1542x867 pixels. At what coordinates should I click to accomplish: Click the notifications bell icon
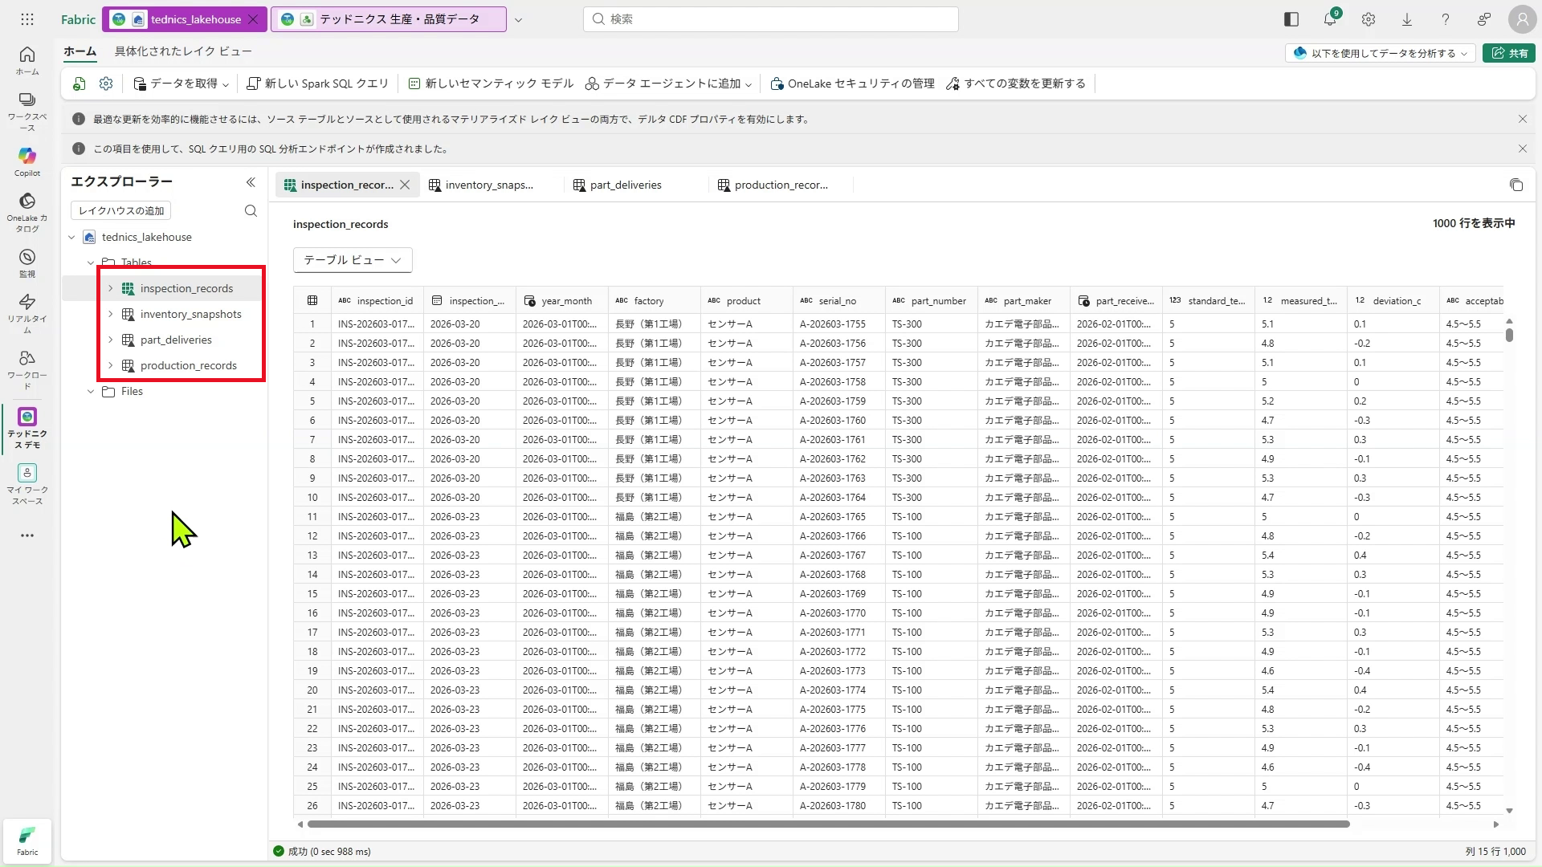1330,19
